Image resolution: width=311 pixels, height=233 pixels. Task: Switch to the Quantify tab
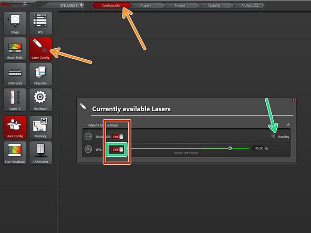tap(214, 5)
